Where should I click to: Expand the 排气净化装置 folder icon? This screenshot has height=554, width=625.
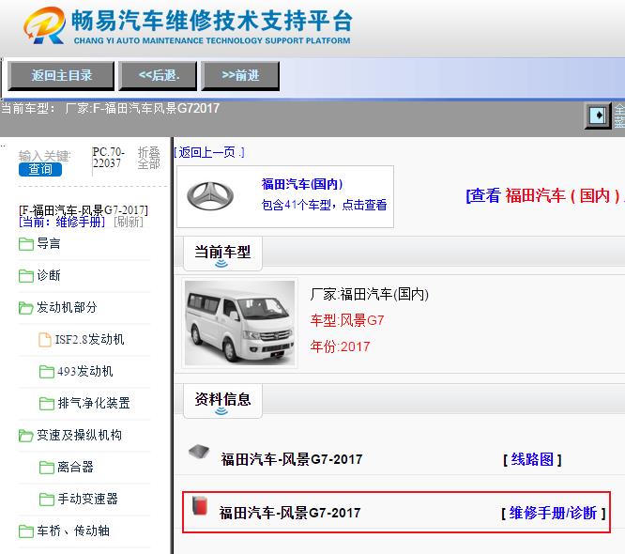coord(47,403)
